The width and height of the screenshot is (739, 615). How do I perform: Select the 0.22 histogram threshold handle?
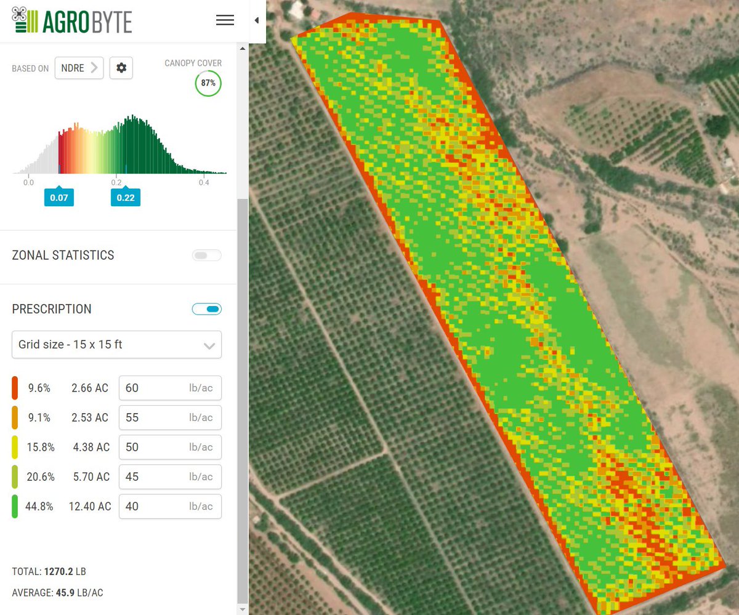tap(126, 198)
